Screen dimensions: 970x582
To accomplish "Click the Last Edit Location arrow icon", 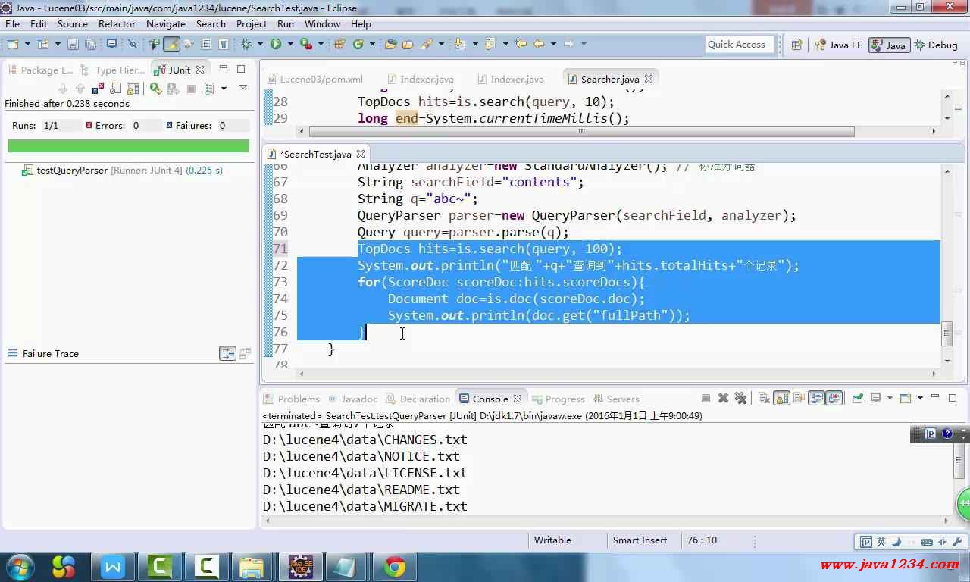I will (521, 44).
